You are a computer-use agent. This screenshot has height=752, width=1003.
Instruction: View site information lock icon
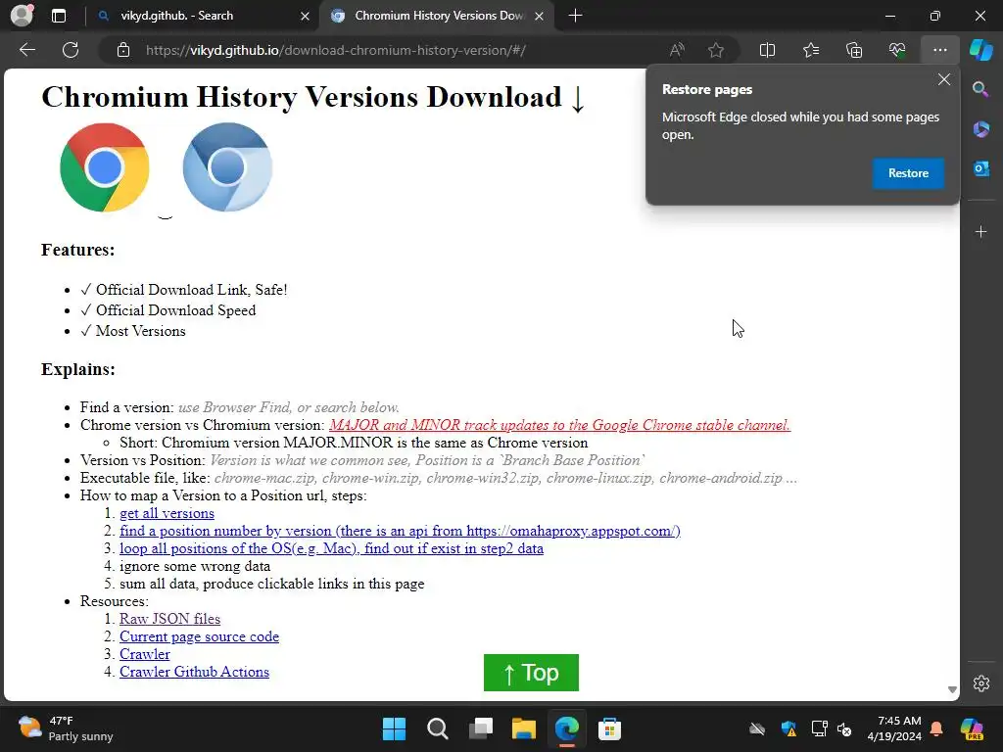tap(123, 50)
